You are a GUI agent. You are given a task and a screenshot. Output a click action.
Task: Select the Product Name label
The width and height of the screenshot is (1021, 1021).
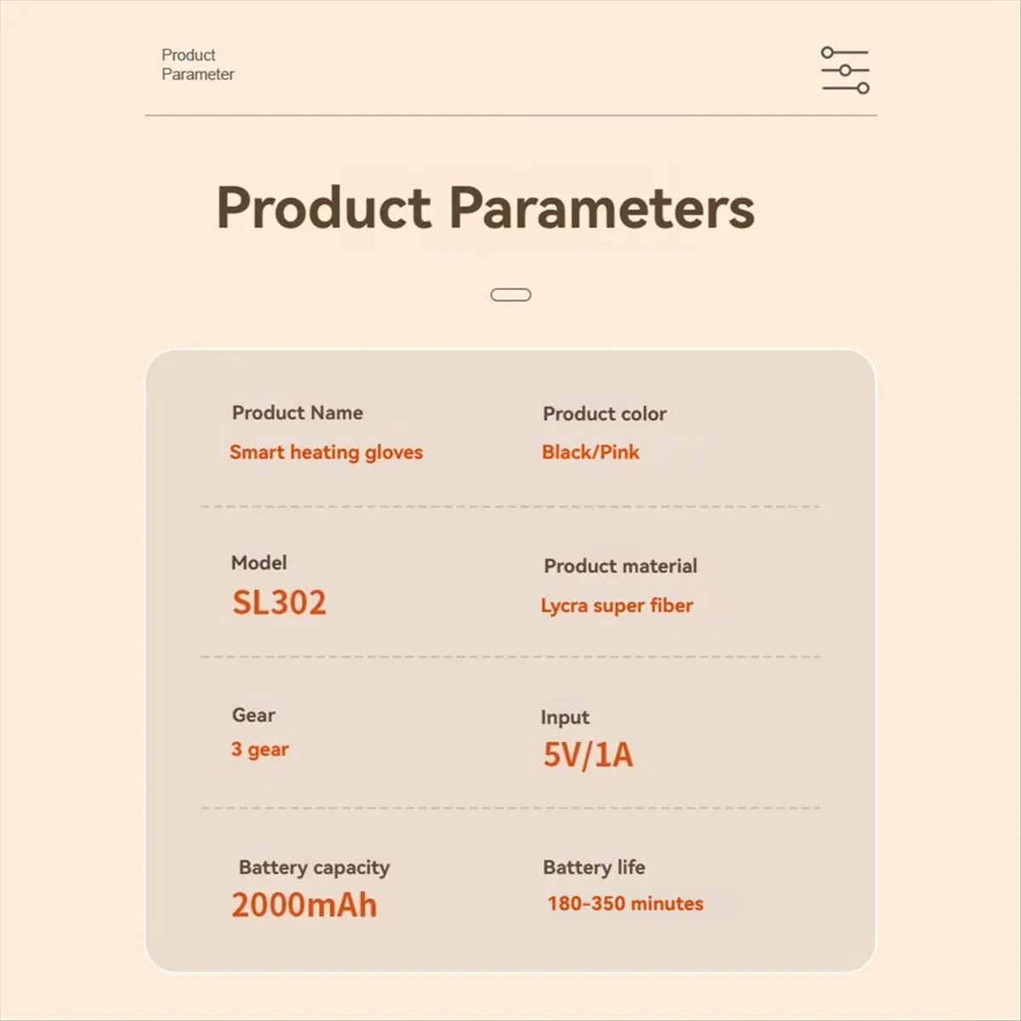point(298,413)
